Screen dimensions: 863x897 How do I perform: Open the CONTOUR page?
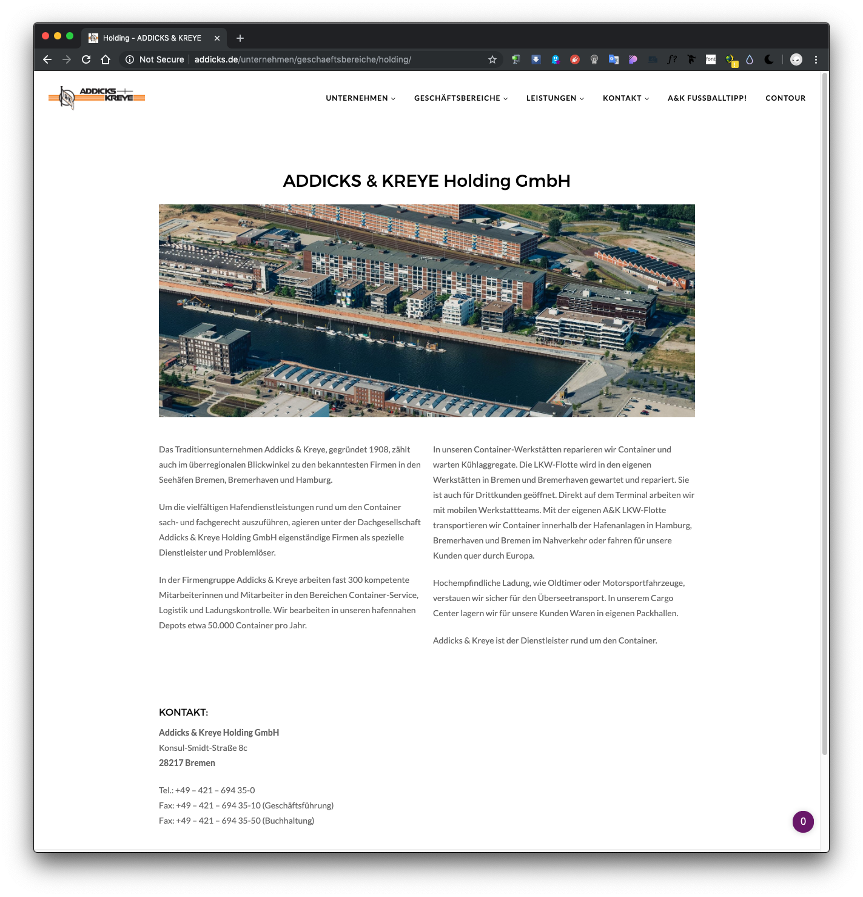click(785, 98)
